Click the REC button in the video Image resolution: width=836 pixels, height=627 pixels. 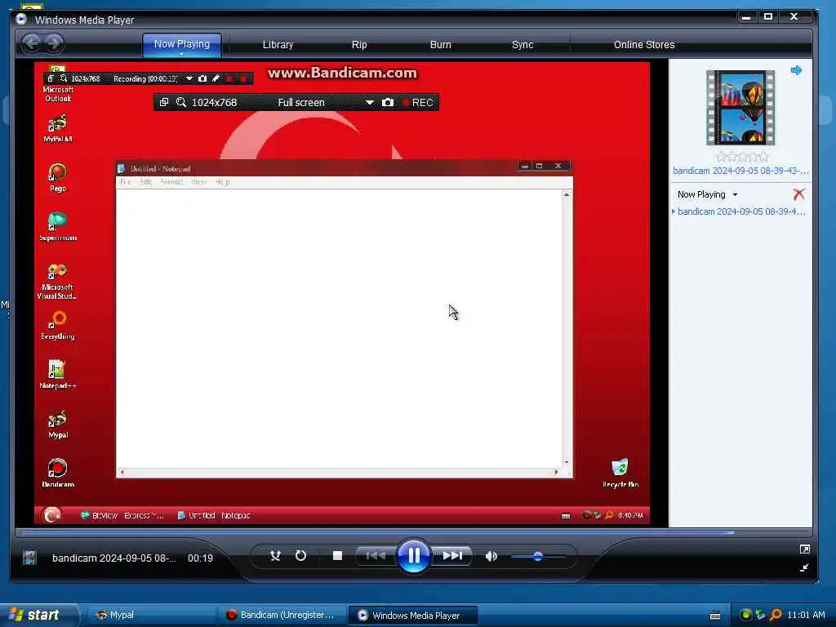tap(418, 102)
